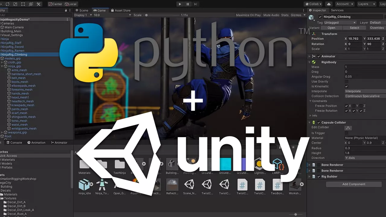Screen dimensions: 386x217
Task: Toggle the Is Kinematic checkbox
Action: [346, 86]
